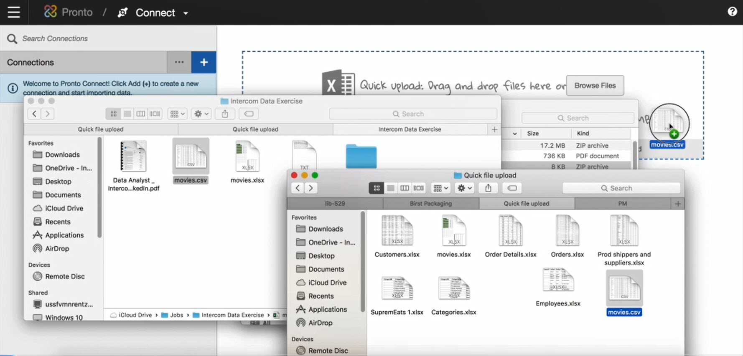Sort by Kind column in background Finder window
The height and width of the screenshot is (356, 743).
(x=601, y=134)
